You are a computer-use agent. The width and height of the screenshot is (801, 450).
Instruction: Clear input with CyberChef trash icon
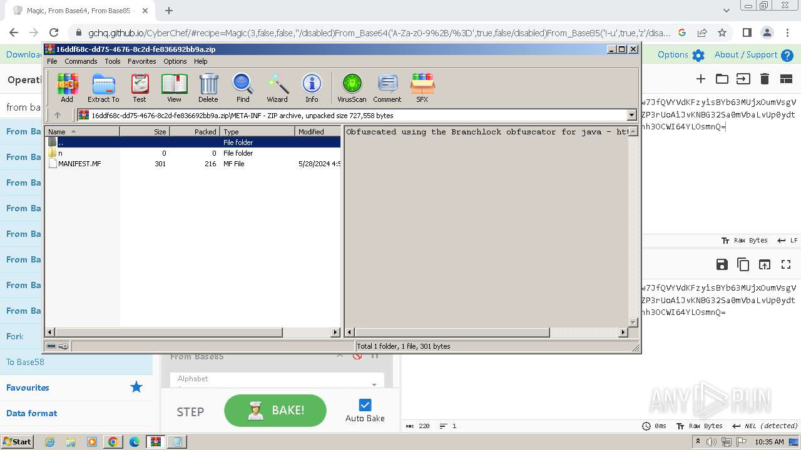pos(765,79)
